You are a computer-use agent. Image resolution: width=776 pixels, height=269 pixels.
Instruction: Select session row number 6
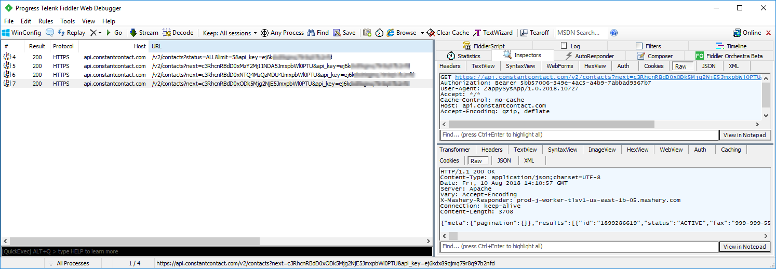[x=217, y=75]
